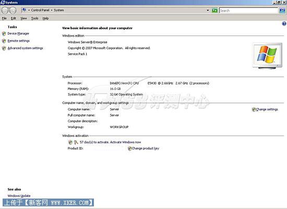Open the Tools menu

[34, 18]
